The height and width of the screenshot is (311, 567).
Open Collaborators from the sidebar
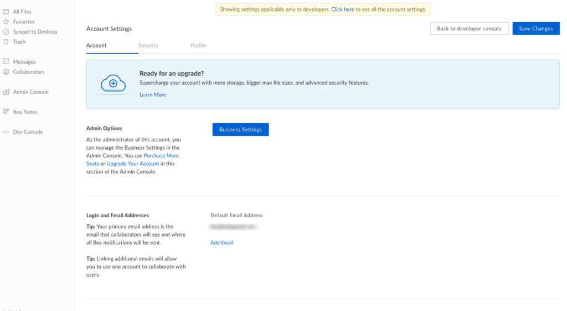29,72
